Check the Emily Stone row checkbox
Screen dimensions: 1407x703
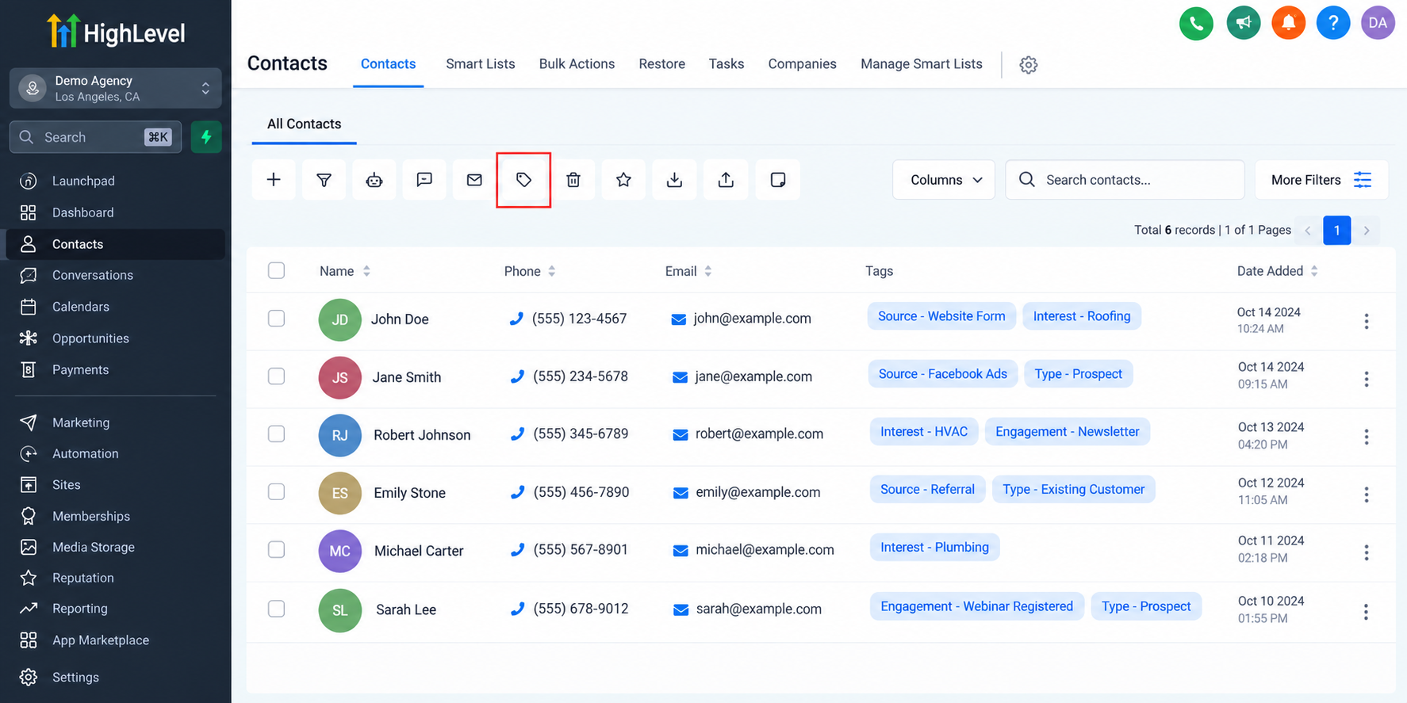point(276,491)
